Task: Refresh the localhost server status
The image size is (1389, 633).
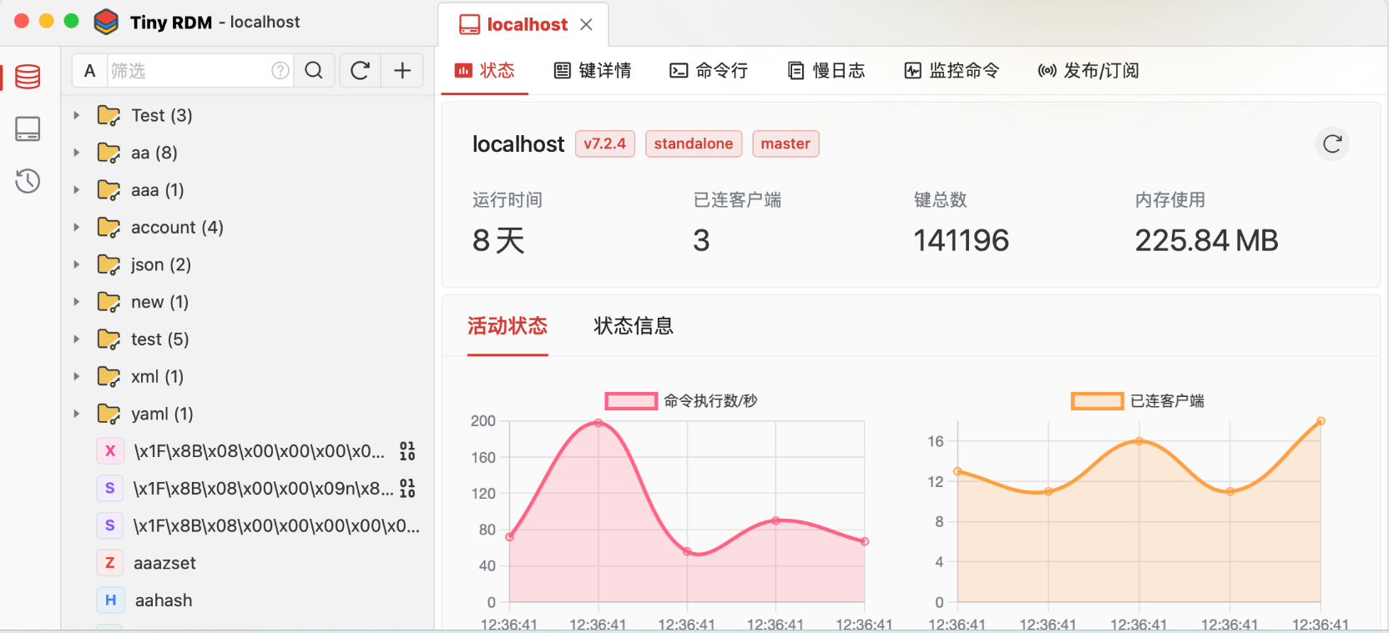Action: [x=1332, y=143]
